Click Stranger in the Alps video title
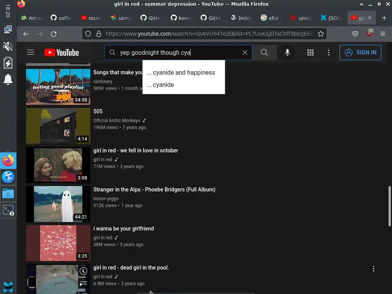 point(154,189)
